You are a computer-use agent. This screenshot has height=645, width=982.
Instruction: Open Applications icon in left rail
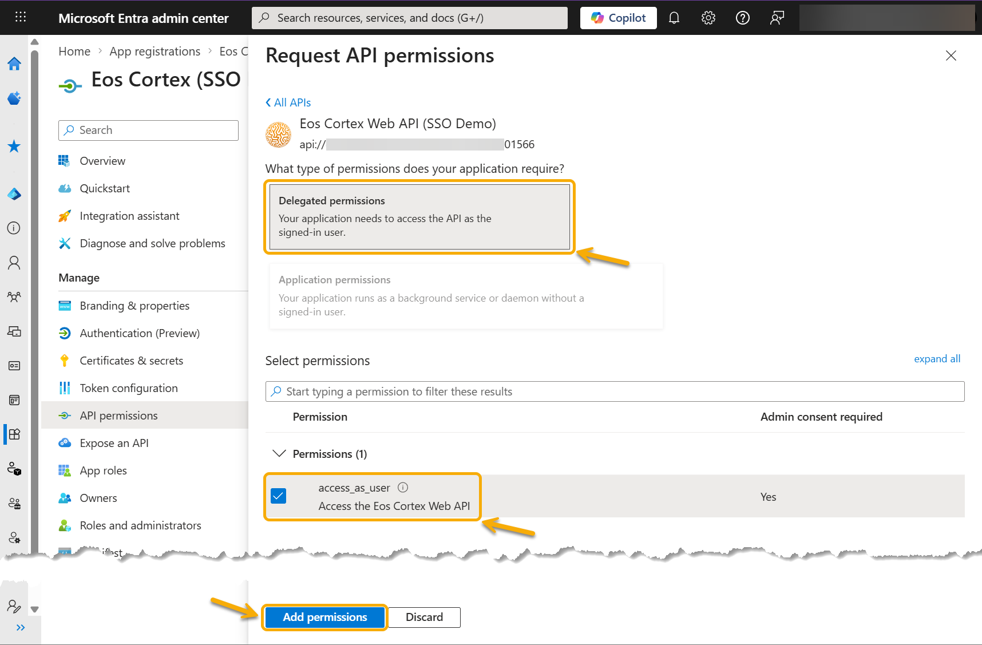tap(14, 434)
